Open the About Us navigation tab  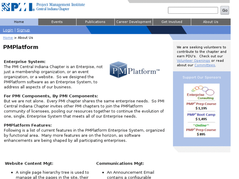tap(211, 22)
